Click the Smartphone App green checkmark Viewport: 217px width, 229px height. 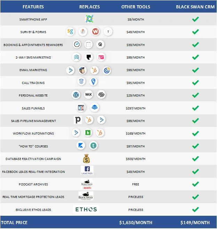pyautogui.click(x=195, y=19)
